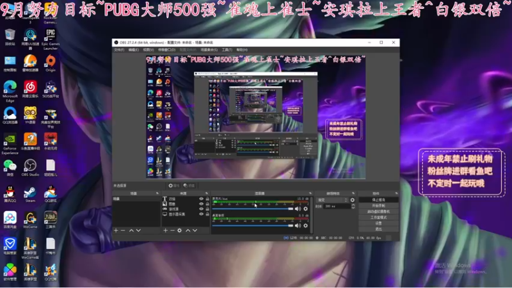Click the Start Virtual Camera button

[378, 212]
